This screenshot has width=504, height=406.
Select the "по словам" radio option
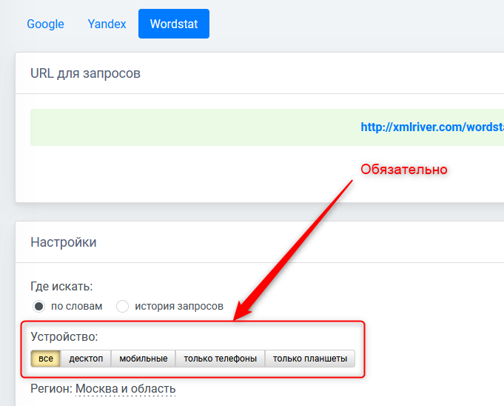click(x=39, y=306)
